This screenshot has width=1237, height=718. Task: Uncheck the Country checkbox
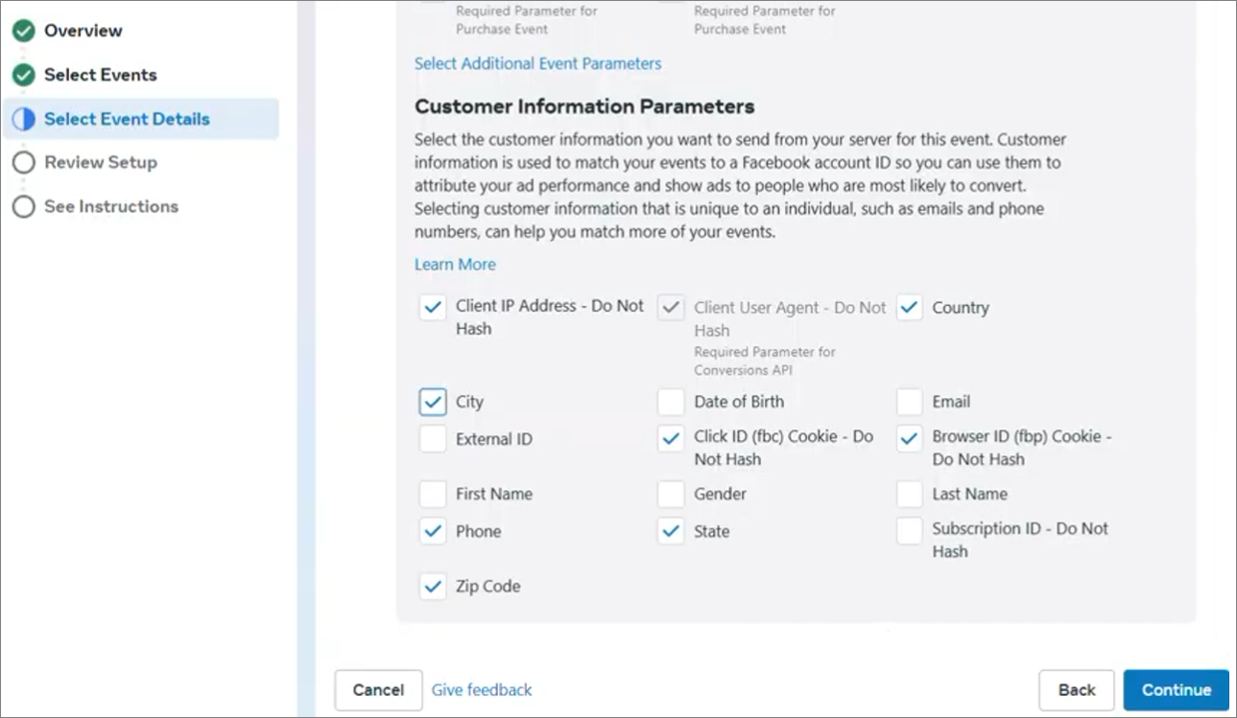[x=909, y=308]
